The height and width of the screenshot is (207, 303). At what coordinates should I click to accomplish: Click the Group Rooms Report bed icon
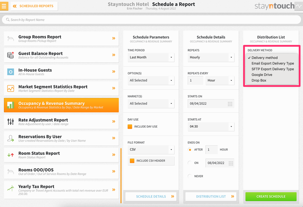pyautogui.click(x=11, y=38)
